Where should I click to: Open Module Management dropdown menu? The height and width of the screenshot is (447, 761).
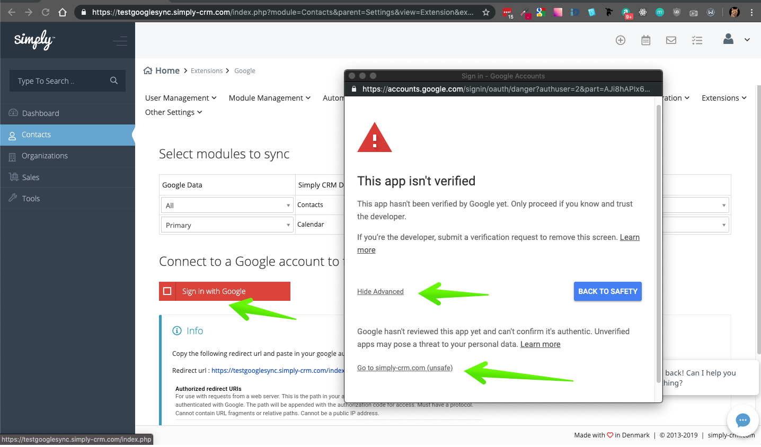click(x=270, y=98)
